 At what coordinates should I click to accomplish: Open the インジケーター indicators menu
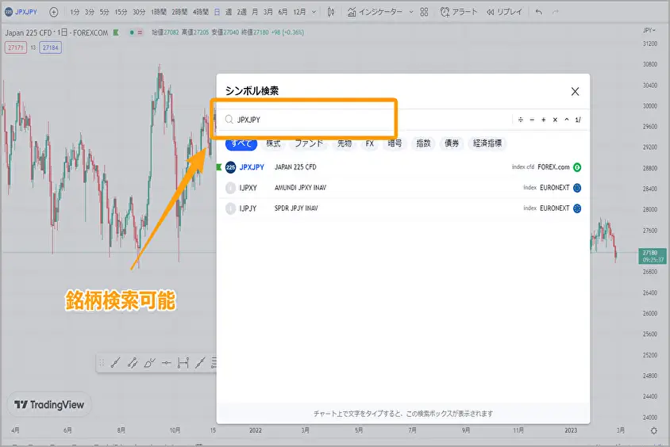(x=375, y=12)
